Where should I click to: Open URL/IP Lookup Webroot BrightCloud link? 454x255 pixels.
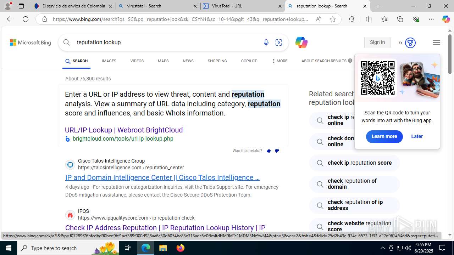pos(124,130)
